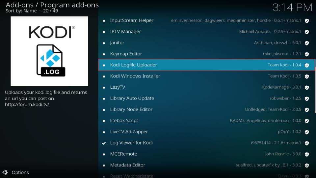Select Library Auto Update add-on
This screenshot has height=178, width=316.
(207, 98)
